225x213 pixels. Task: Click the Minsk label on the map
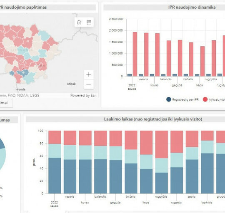pos(71,84)
